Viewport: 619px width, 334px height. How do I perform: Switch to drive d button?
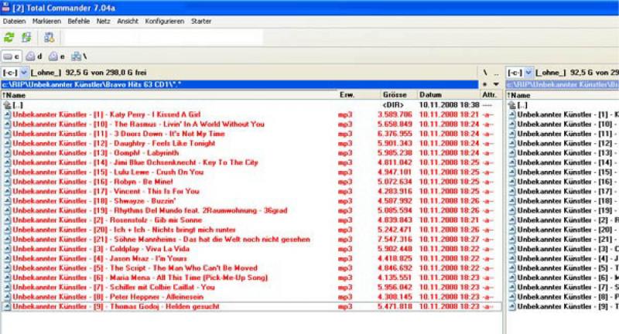34,56
